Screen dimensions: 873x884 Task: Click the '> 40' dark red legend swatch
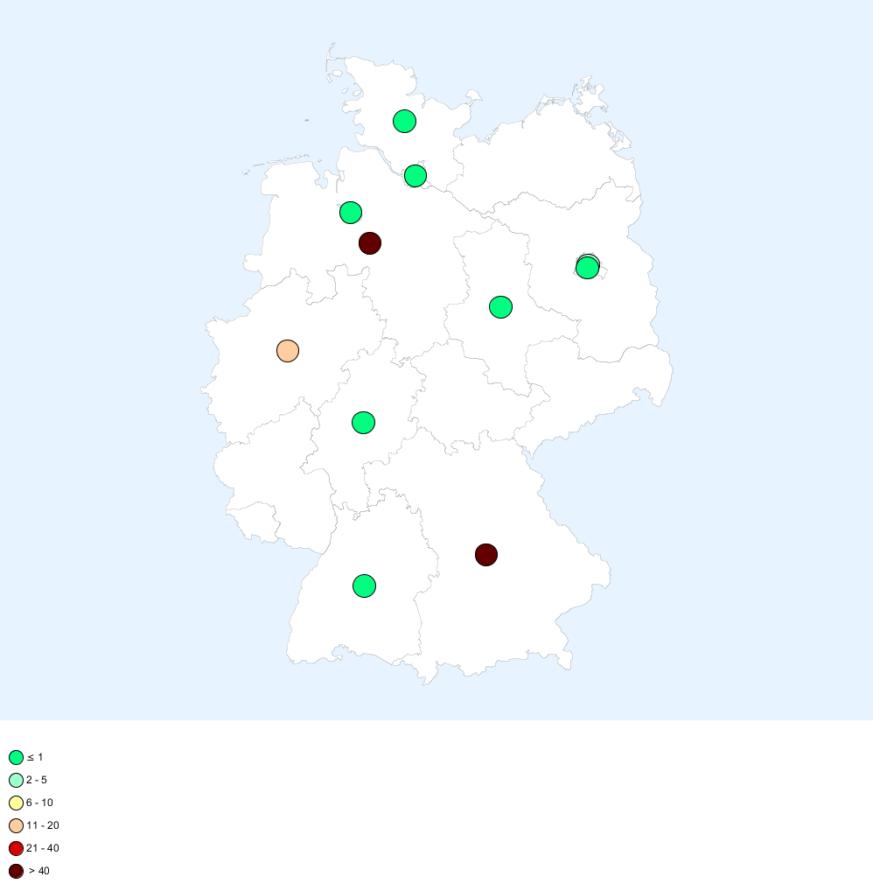coord(16,871)
